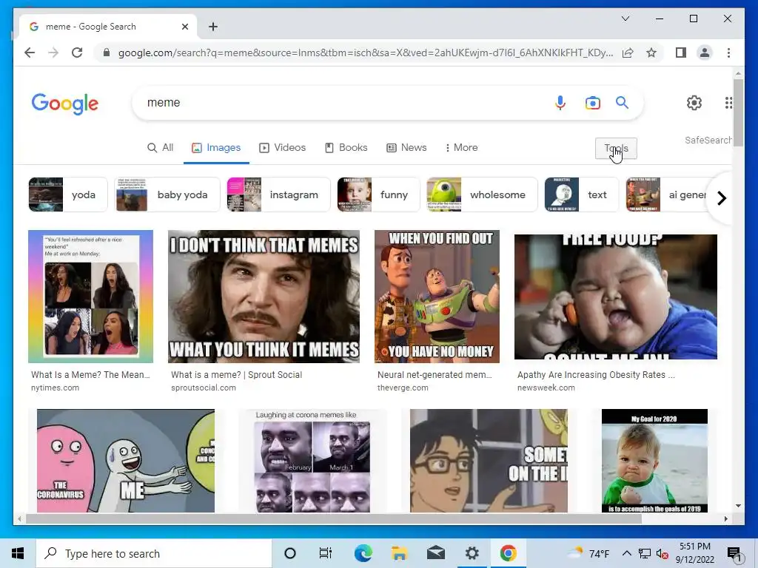The width and height of the screenshot is (758, 568).
Task: Open Chrome side panel
Action: click(x=681, y=53)
